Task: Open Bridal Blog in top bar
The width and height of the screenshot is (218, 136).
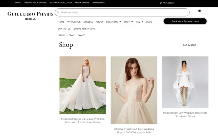Action: pos(98,3)
